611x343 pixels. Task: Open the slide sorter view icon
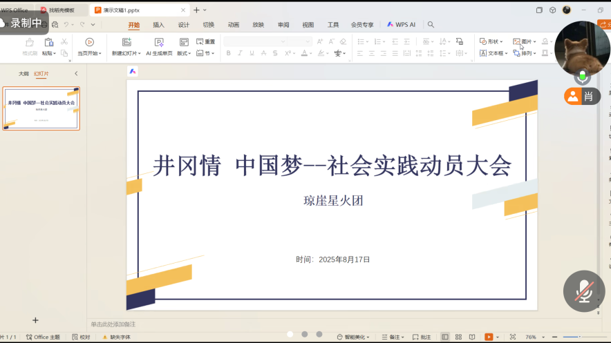tap(458, 337)
